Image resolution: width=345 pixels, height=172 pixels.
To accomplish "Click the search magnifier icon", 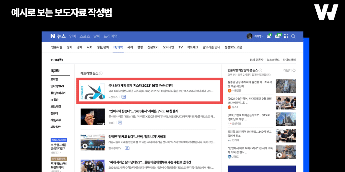I will point(293,36).
